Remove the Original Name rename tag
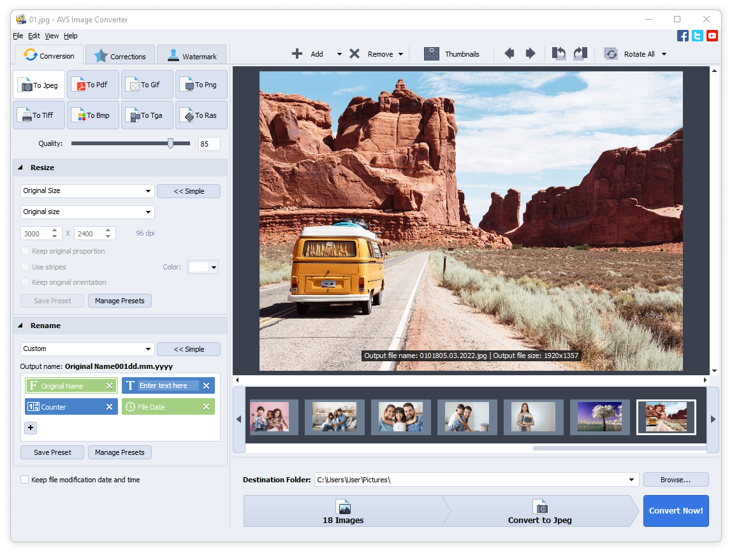The width and height of the screenshot is (732, 553). pos(109,386)
